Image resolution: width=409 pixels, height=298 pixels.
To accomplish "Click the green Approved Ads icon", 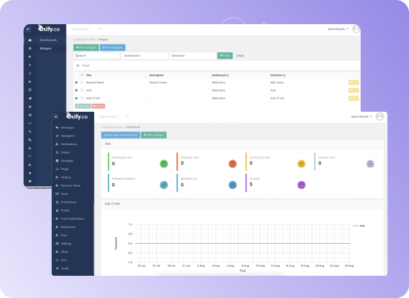I will (x=163, y=164).
